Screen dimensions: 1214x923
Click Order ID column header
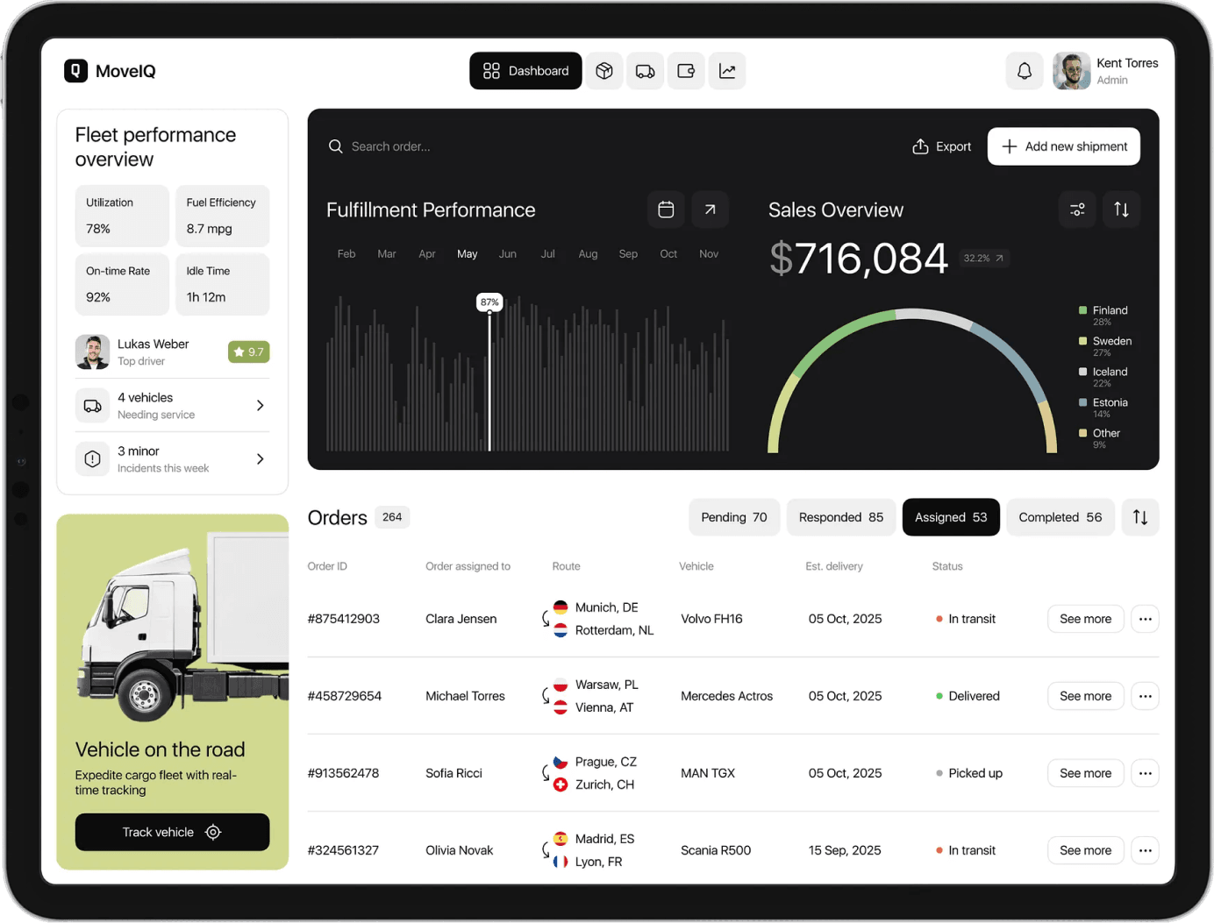click(327, 566)
